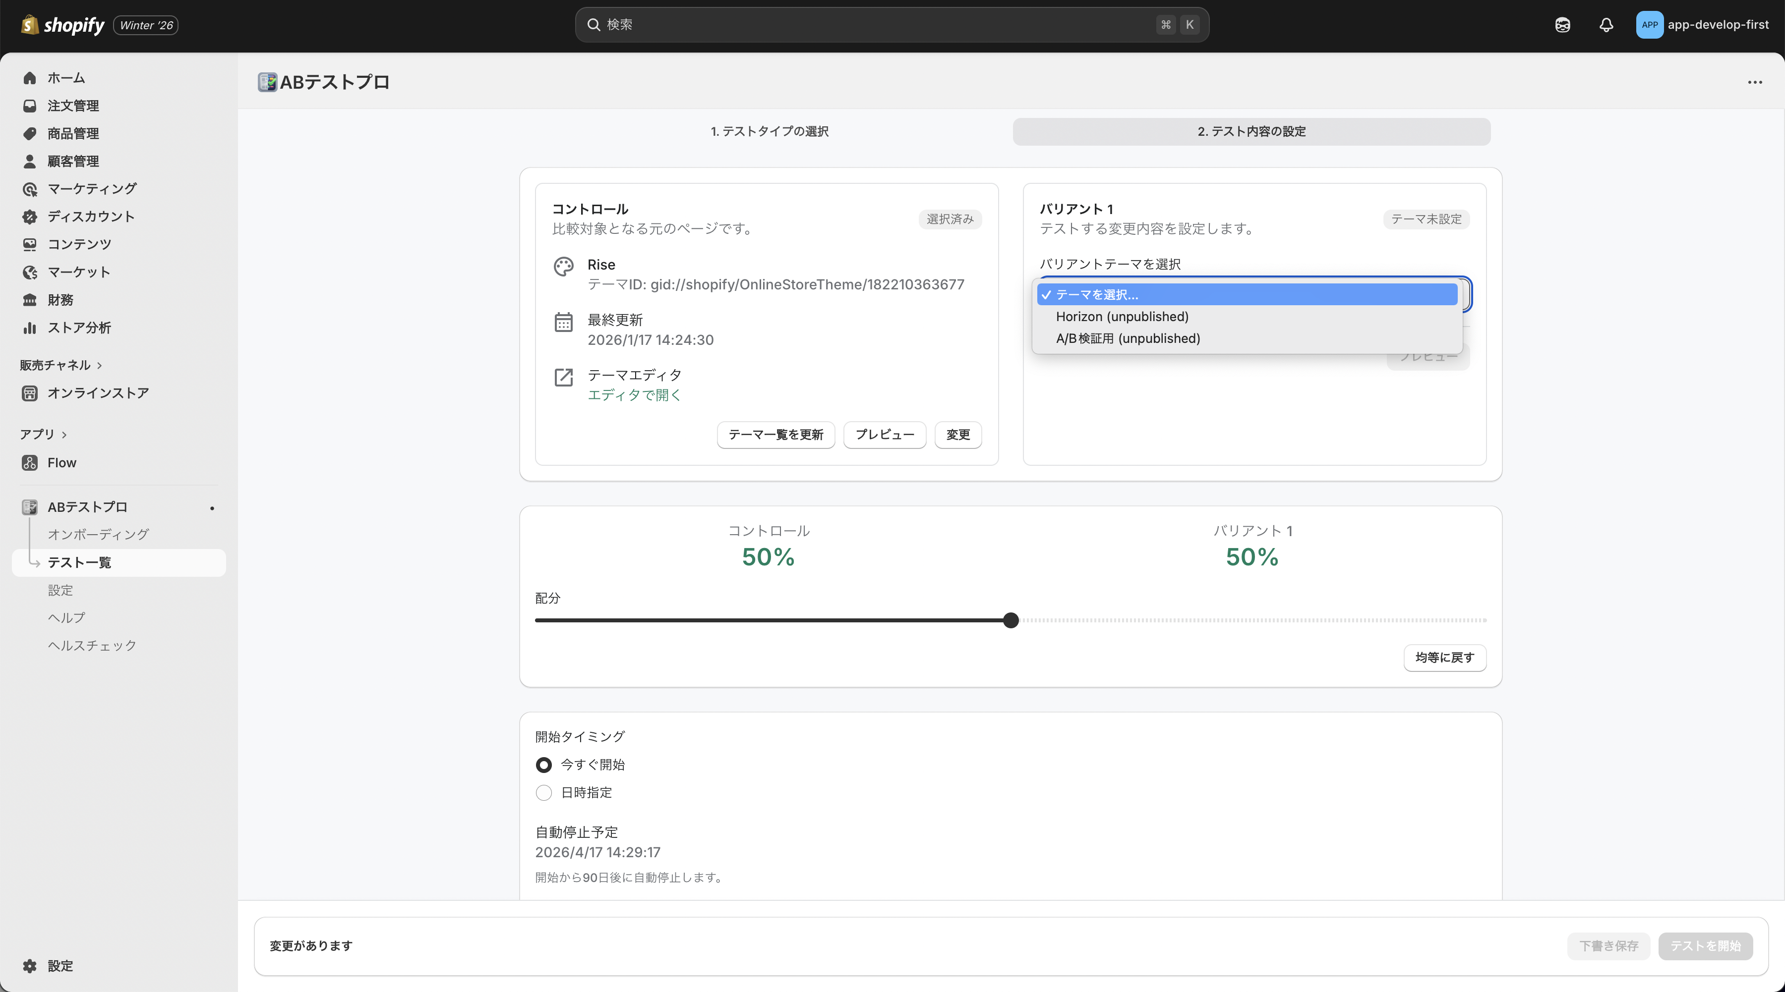The height and width of the screenshot is (992, 1785).
Task: Click the 配分 slider handle
Action: point(1011,620)
